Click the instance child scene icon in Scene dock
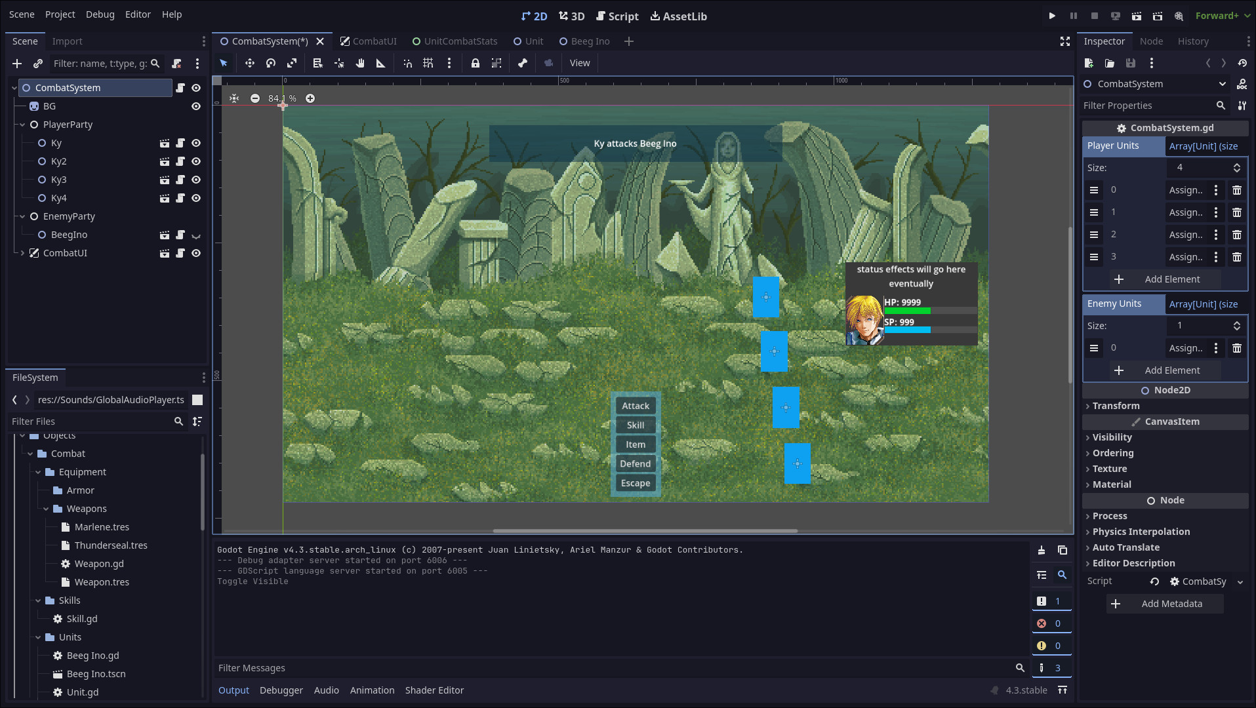 pyautogui.click(x=37, y=64)
